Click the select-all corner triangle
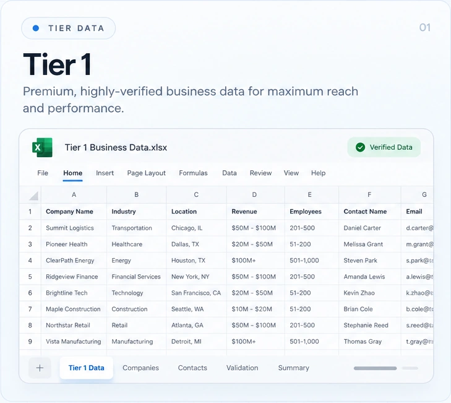This screenshot has width=451, height=403. tap(33, 196)
